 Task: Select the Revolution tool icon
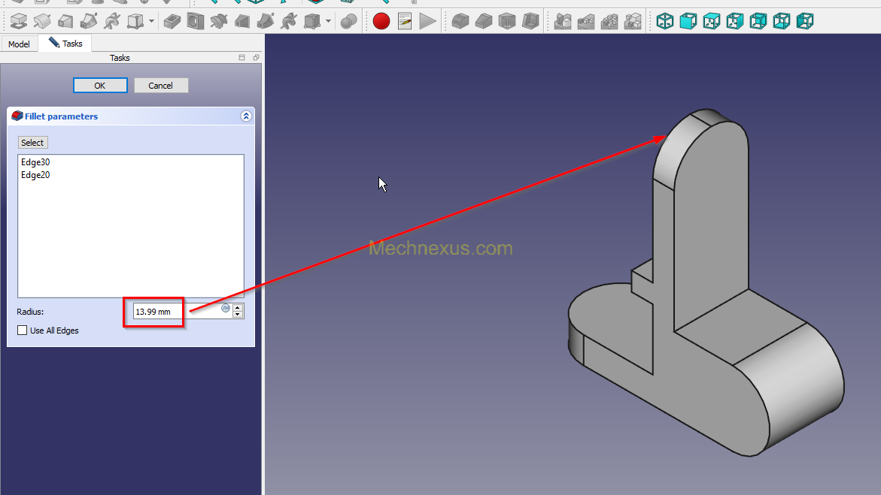coord(42,21)
